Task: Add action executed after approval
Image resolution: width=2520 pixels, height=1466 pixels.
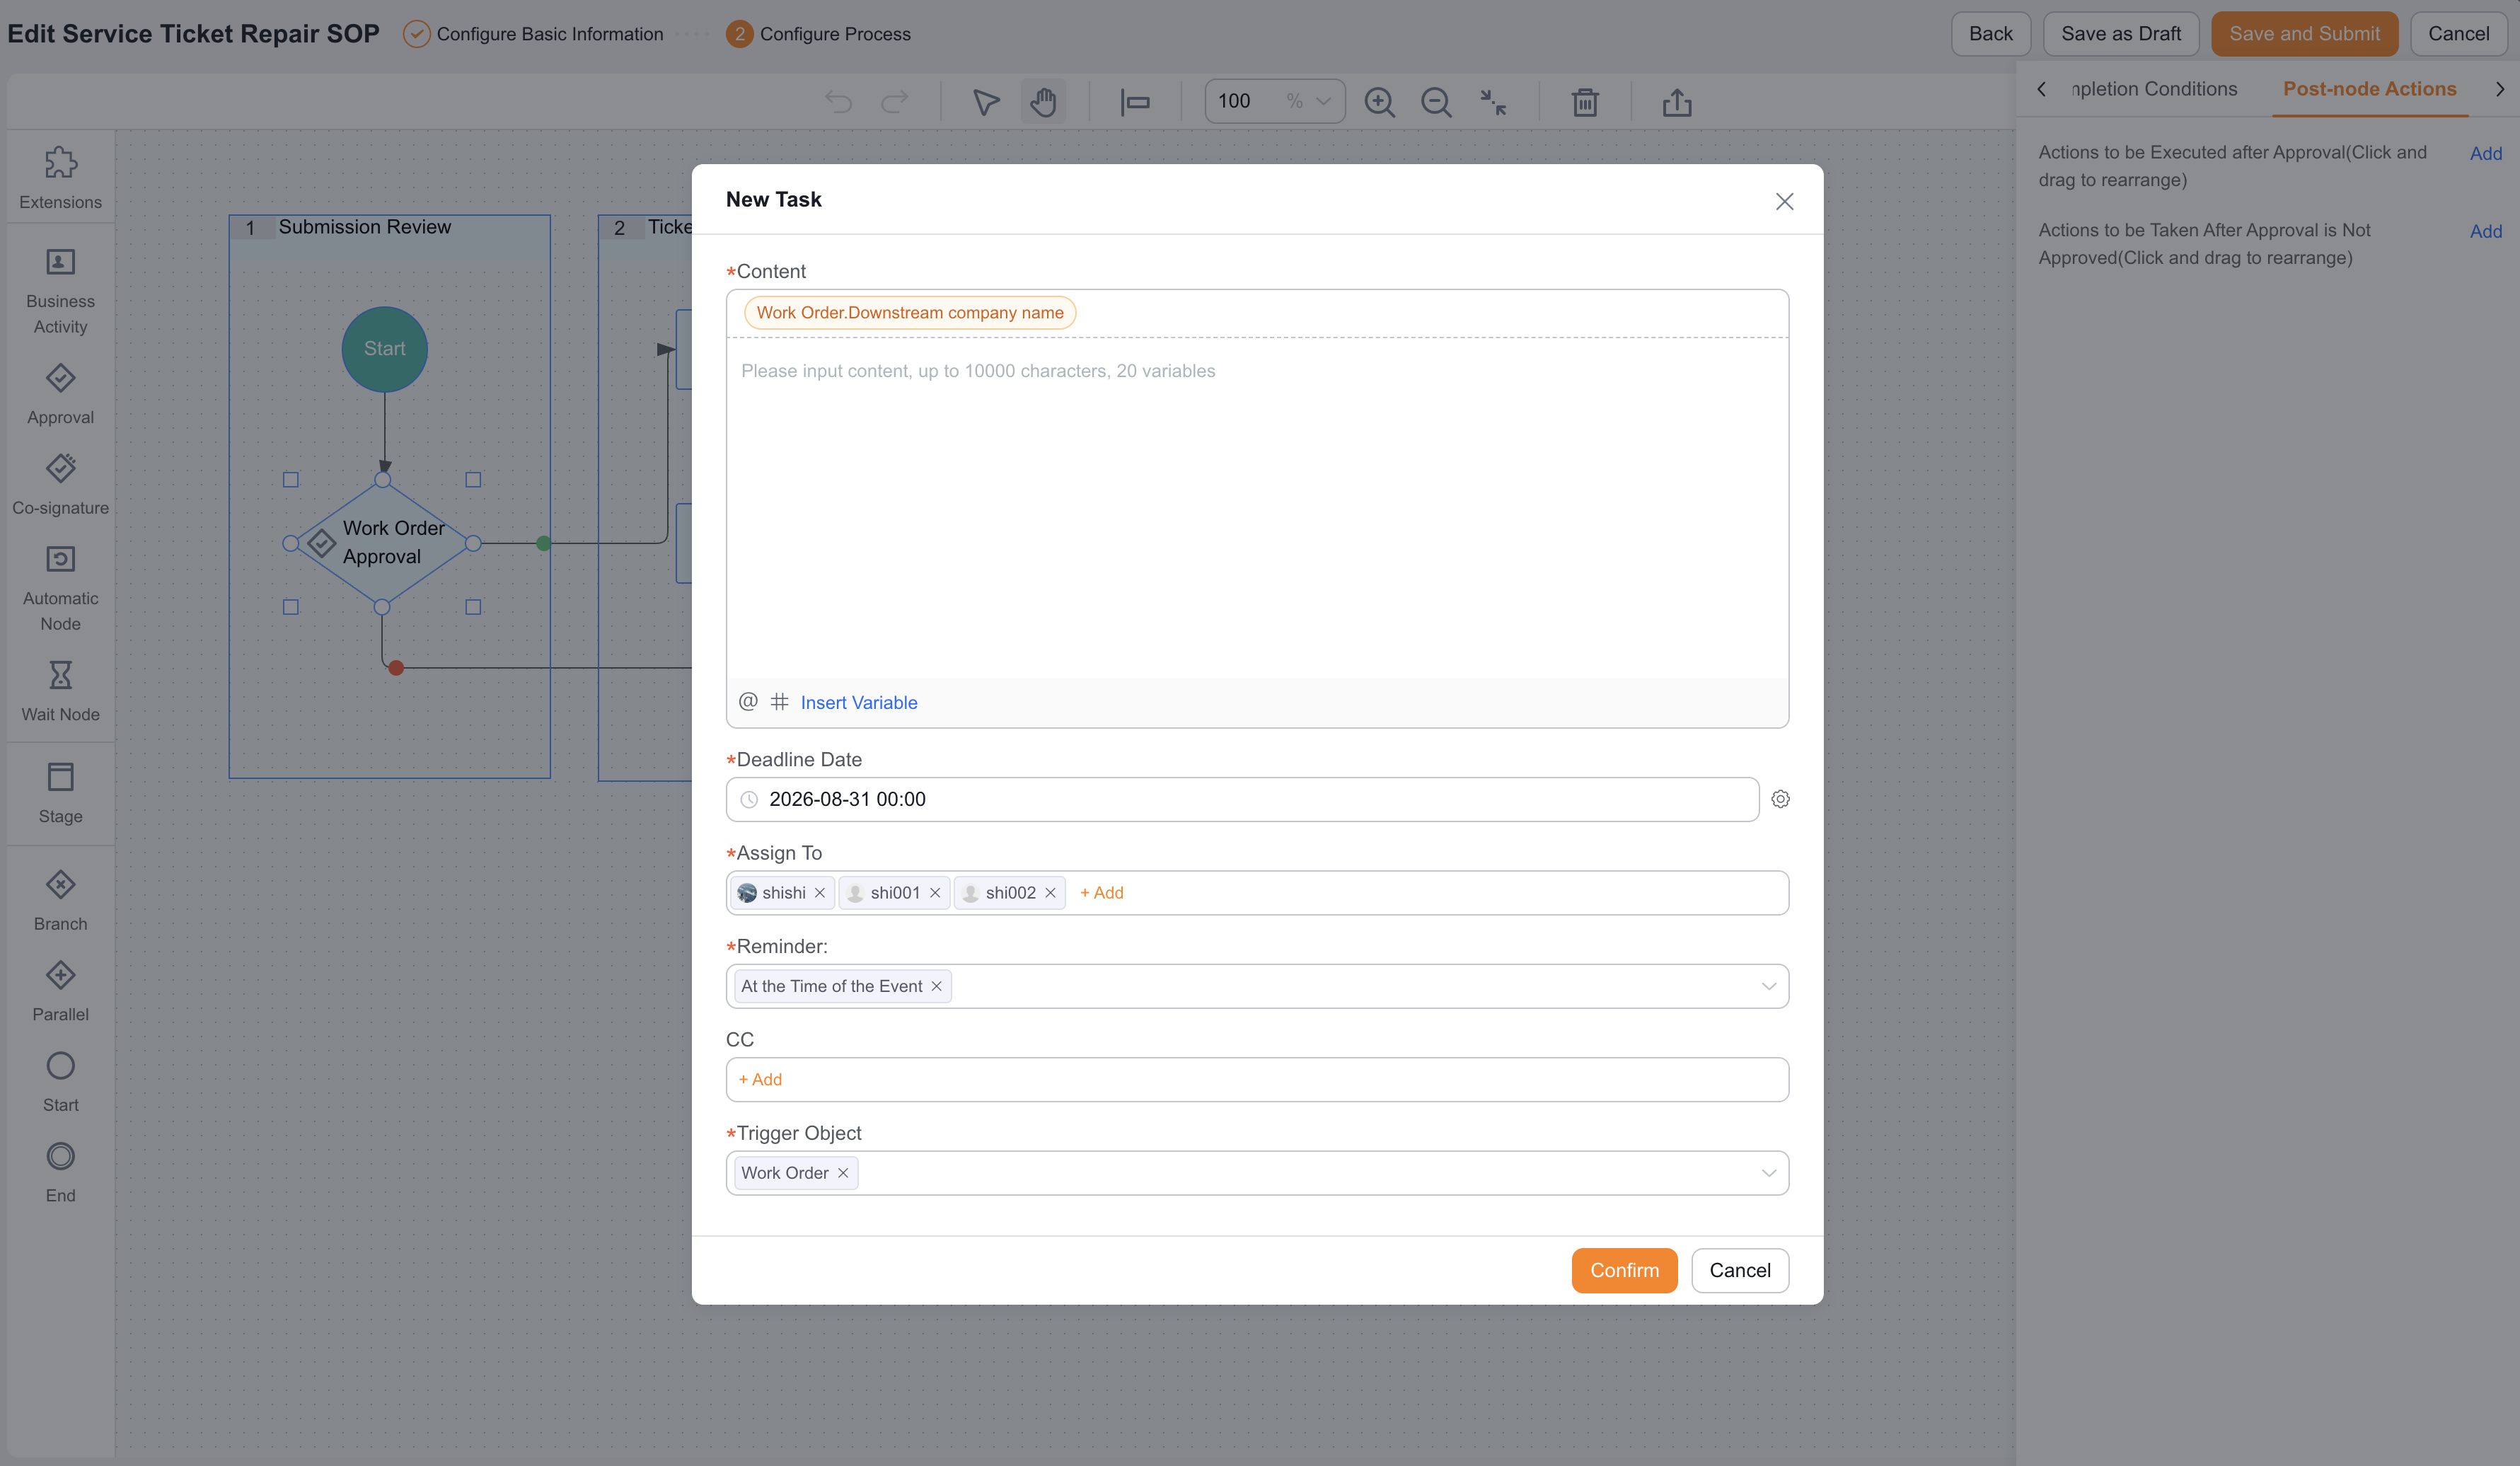Action: (x=2485, y=153)
